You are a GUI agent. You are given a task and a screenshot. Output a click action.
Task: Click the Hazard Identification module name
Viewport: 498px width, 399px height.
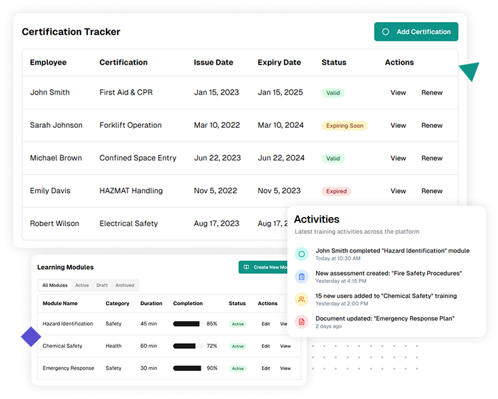[67, 324]
